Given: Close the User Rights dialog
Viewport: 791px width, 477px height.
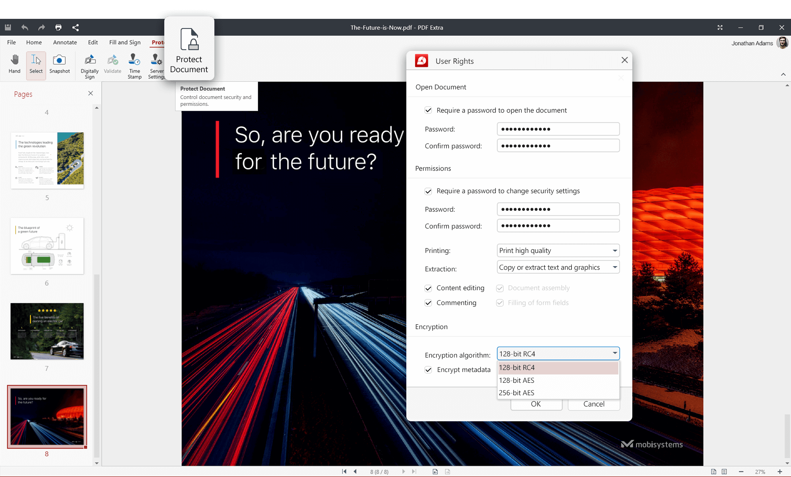Looking at the screenshot, I should [624, 60].
